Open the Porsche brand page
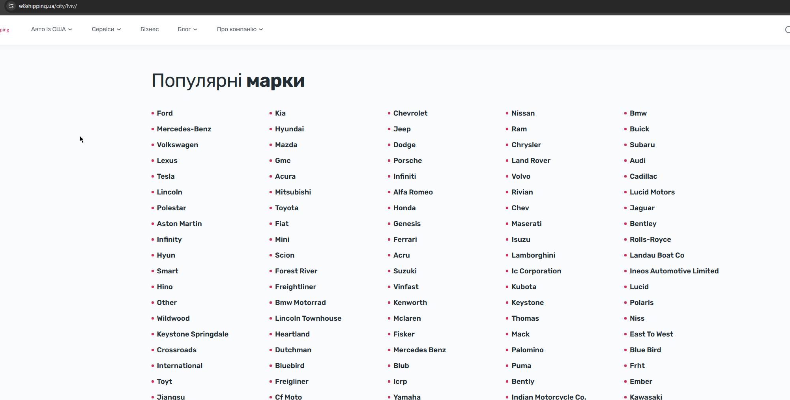This screenshot has height=400, width=790. coord(408,161)
